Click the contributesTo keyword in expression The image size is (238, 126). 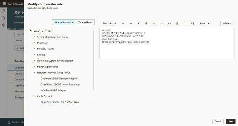click(109, 39)
